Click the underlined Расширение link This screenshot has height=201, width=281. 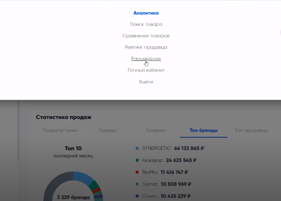pos(146,59)
